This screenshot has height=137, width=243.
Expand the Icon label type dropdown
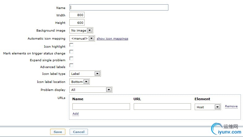85,74
